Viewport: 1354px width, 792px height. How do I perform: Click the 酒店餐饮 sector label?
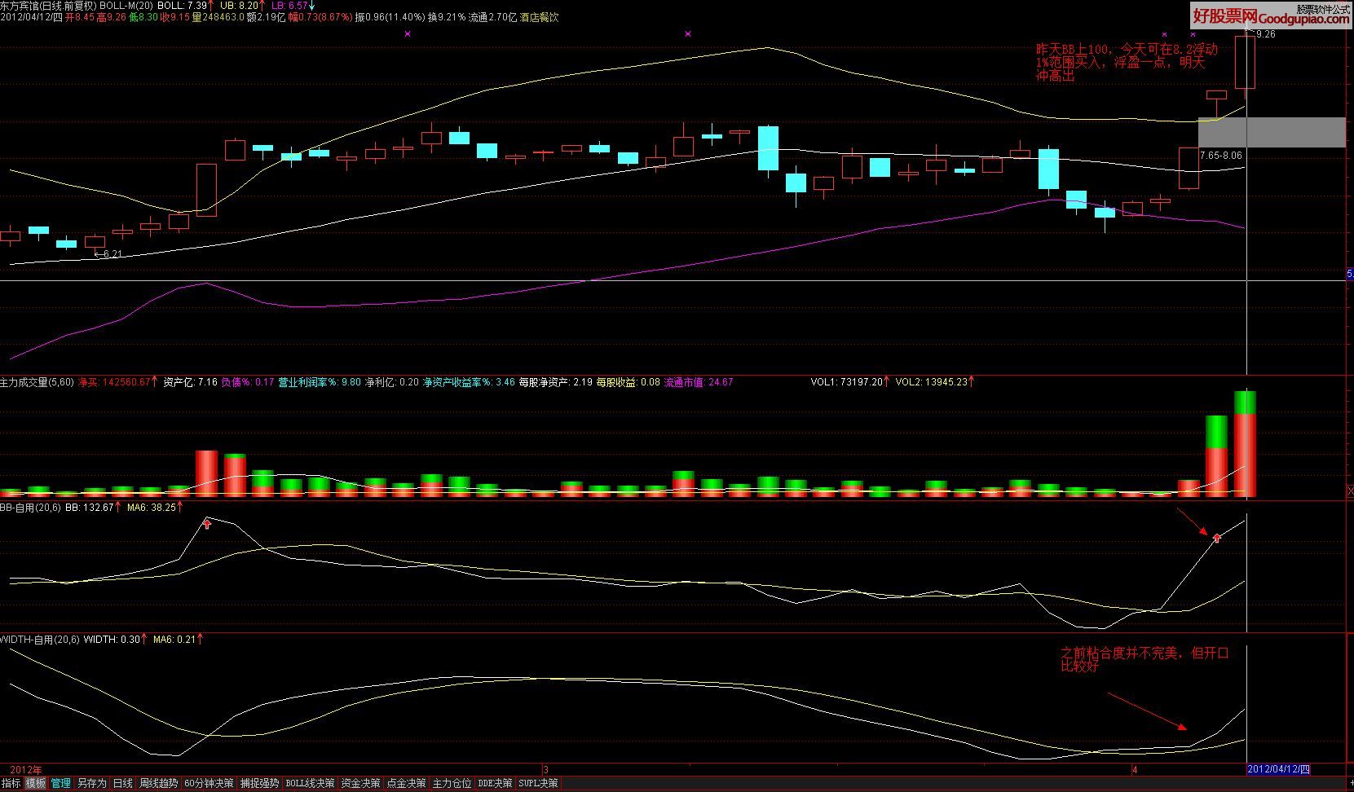[x=540, y=16]
